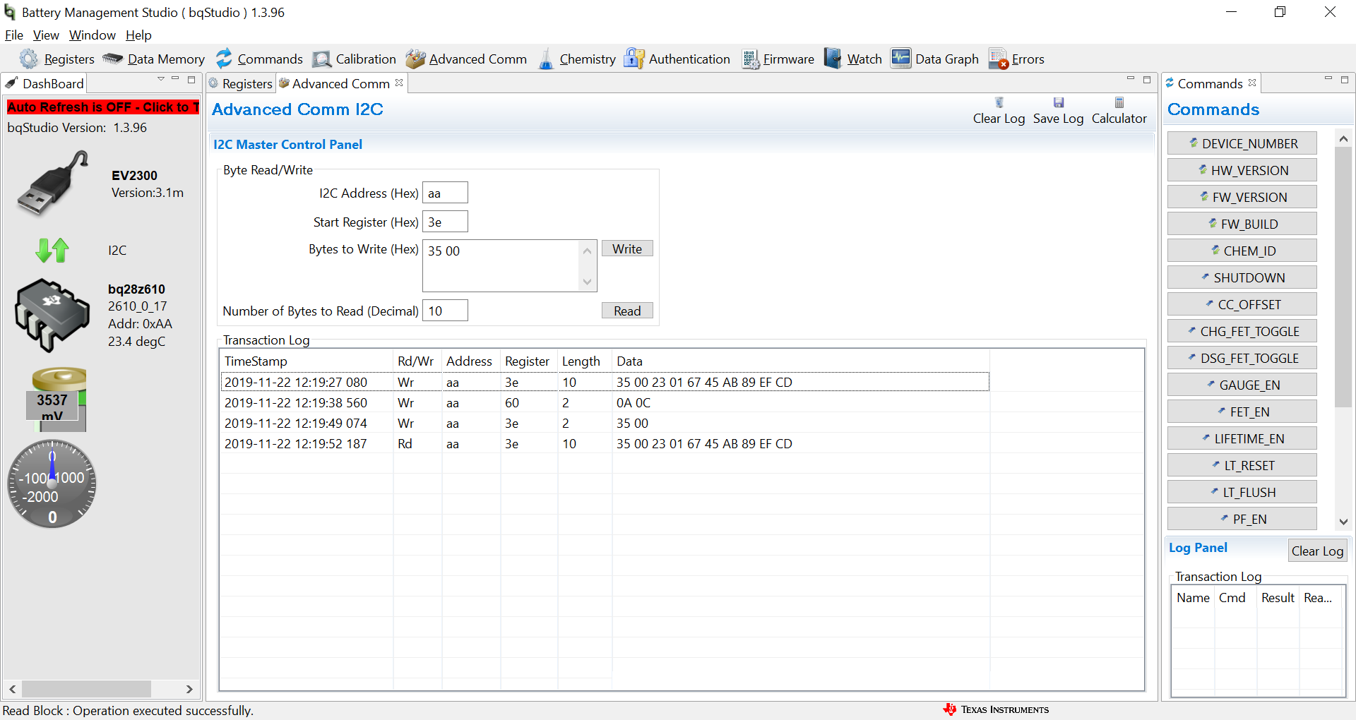Open the DashBoard view menu triangle

(161, 79)
